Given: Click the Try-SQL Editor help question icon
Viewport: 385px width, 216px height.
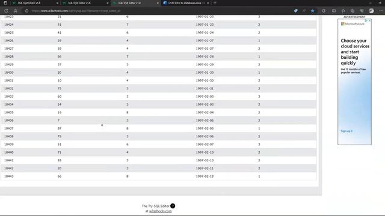Looking at the screenshot, I should [x=173, y=206].
